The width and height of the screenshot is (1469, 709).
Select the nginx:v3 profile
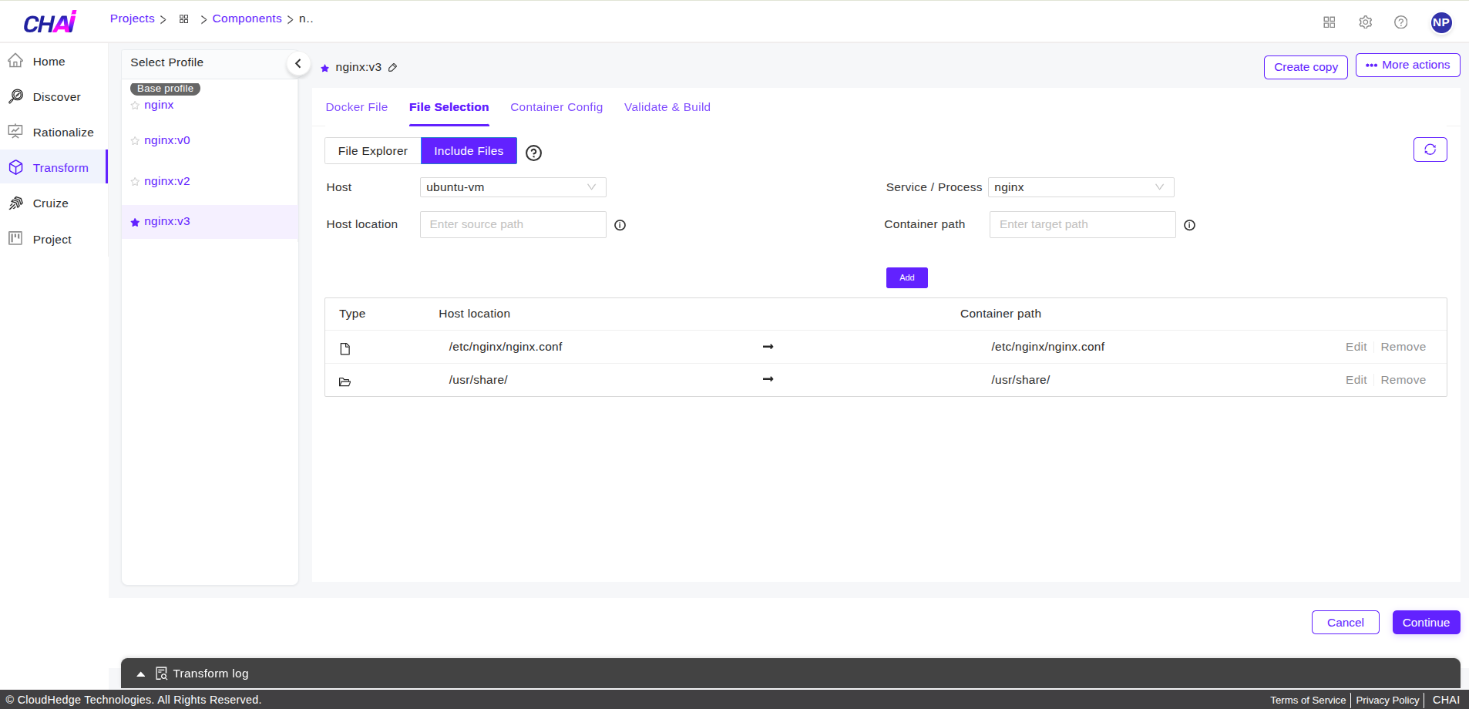pyautogui.click(x=167, y=221)
